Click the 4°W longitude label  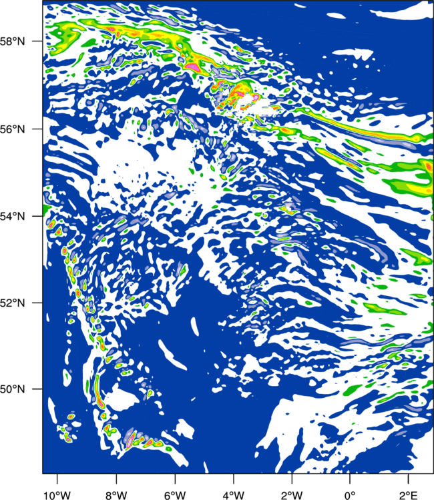pyautogui.click(x=234, y=495)
